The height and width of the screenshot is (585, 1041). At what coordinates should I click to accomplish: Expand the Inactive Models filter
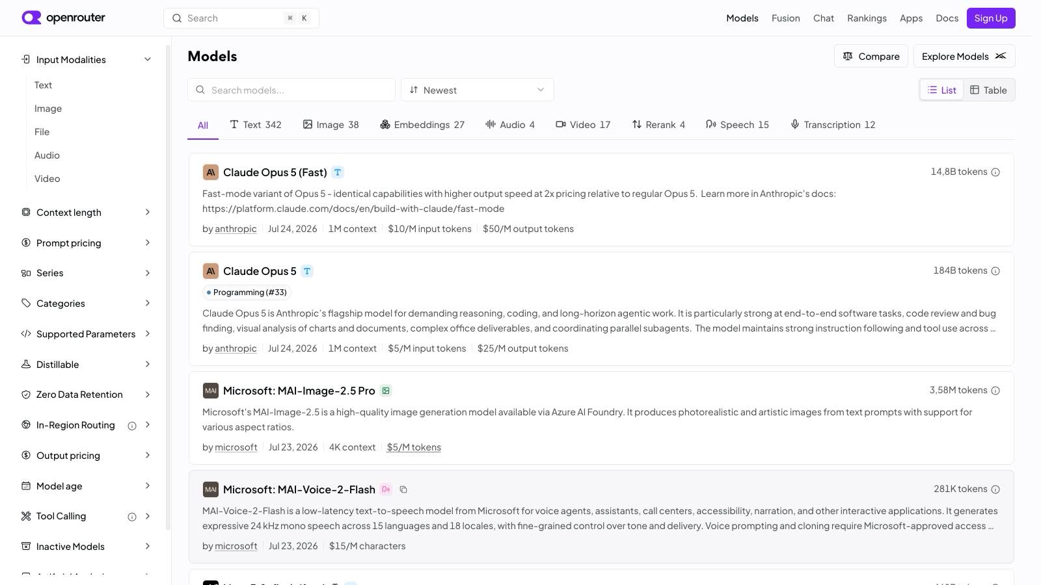point(148,546)
